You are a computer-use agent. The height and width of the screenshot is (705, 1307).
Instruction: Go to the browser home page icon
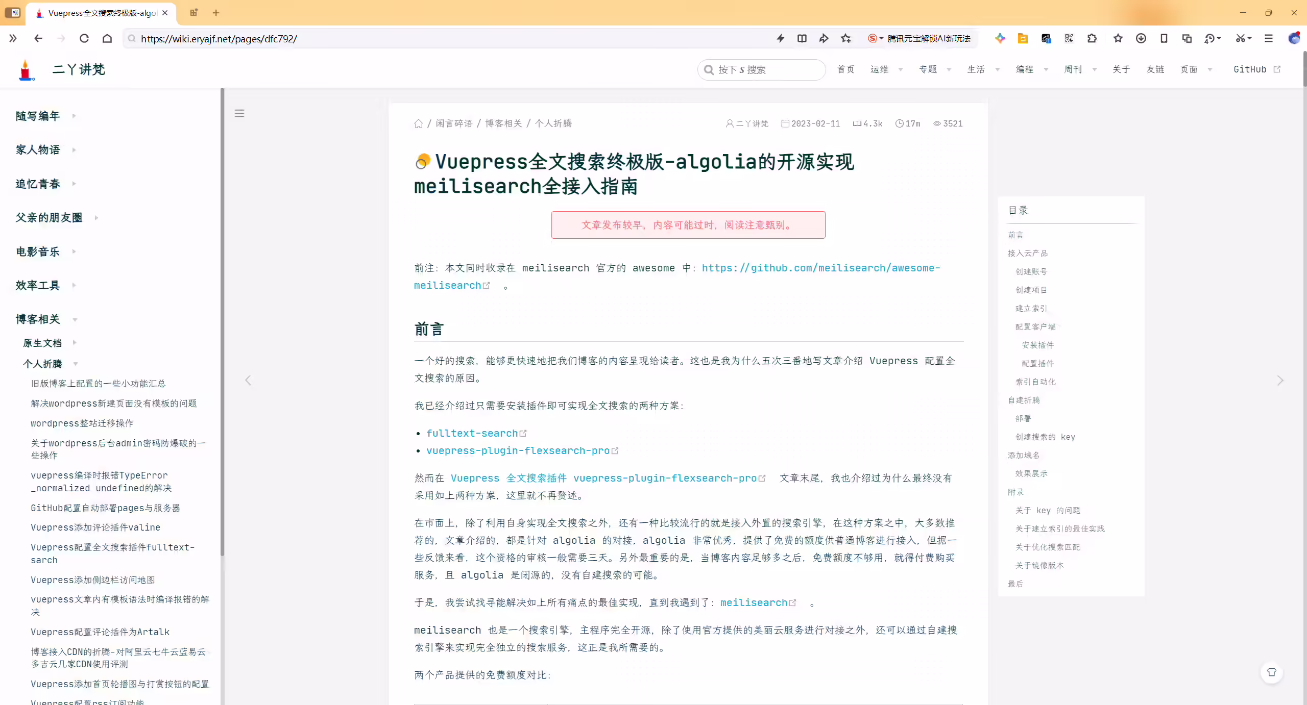(107, 39)
